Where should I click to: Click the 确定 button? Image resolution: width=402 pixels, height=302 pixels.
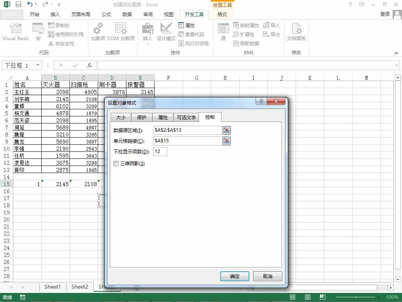pos(235,276)
